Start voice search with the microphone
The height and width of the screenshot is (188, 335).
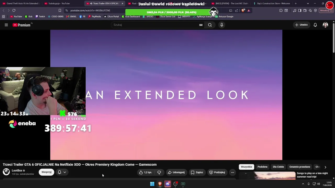pos(222,25)
